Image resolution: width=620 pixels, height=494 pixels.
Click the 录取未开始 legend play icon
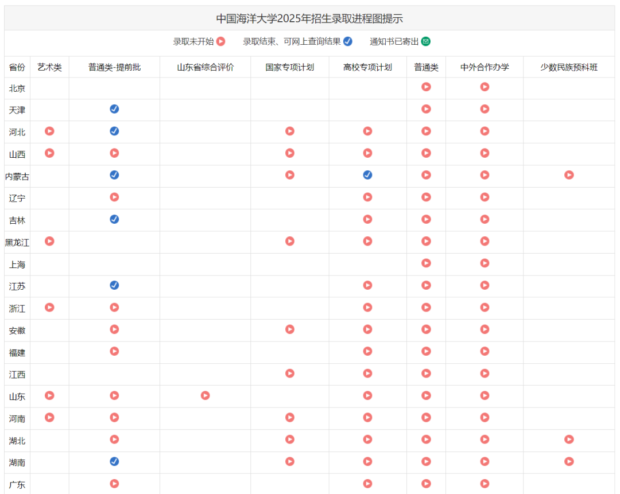coord(221,41)
